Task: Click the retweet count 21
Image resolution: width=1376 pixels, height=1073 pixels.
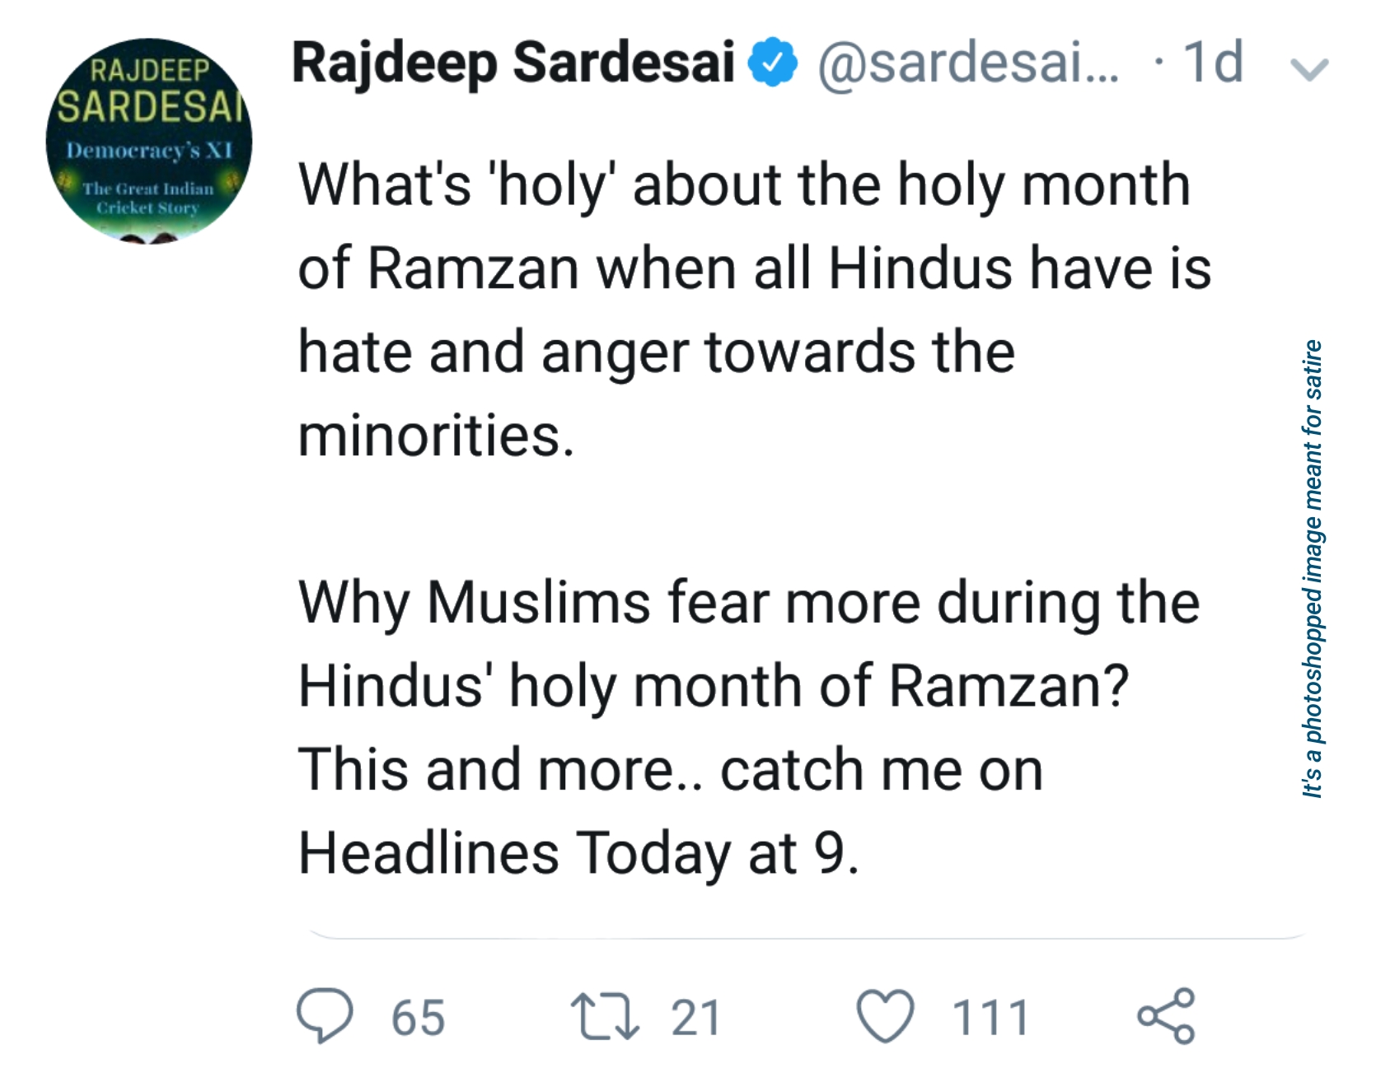Action: (x=696, y=1018)
